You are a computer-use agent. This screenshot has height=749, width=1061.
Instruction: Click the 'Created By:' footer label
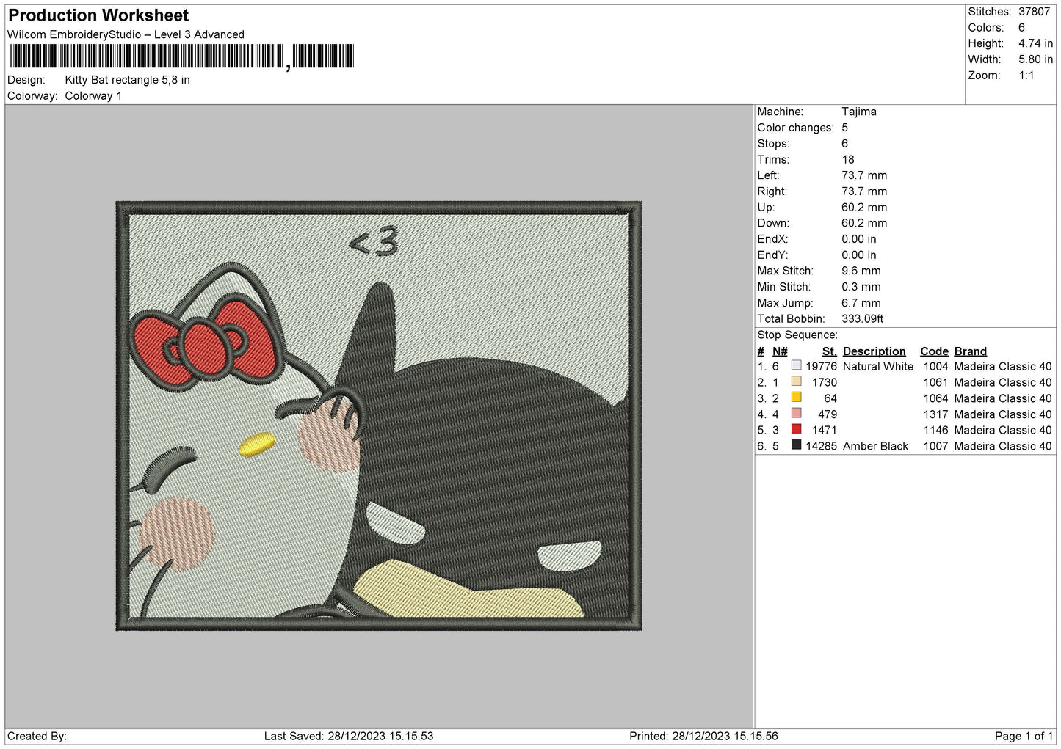click(37, 736)
